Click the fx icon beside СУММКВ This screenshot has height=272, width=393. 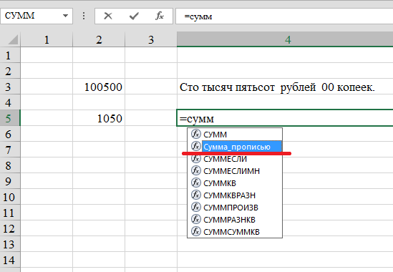point(196,183)
